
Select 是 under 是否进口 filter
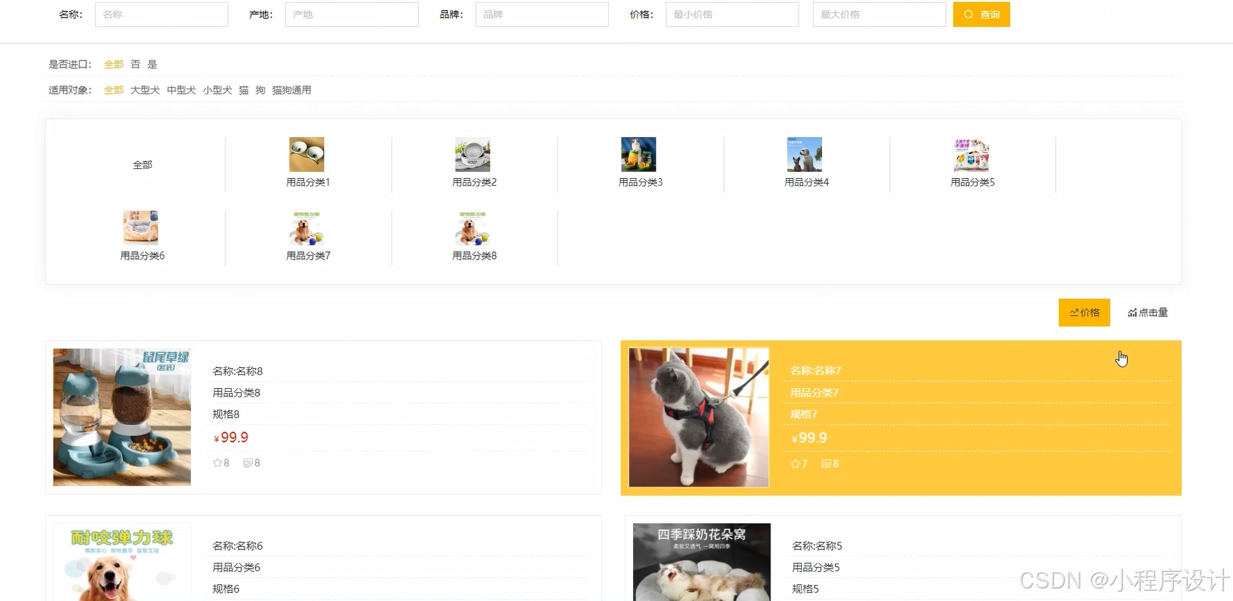tap(152, 64)
